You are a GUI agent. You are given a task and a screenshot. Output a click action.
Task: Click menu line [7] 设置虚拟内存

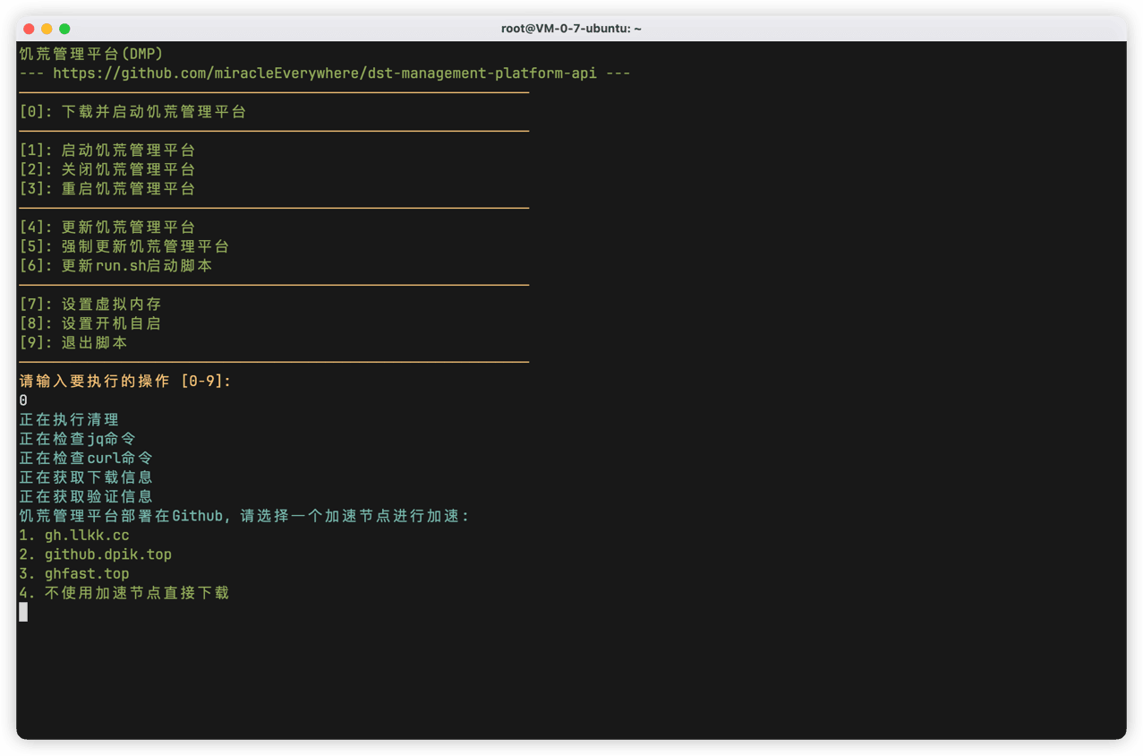coord(90,305)
